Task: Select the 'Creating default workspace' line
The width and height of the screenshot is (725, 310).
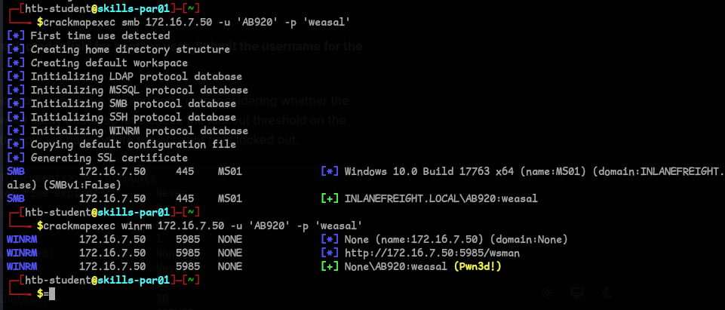Action: [109, 63]
